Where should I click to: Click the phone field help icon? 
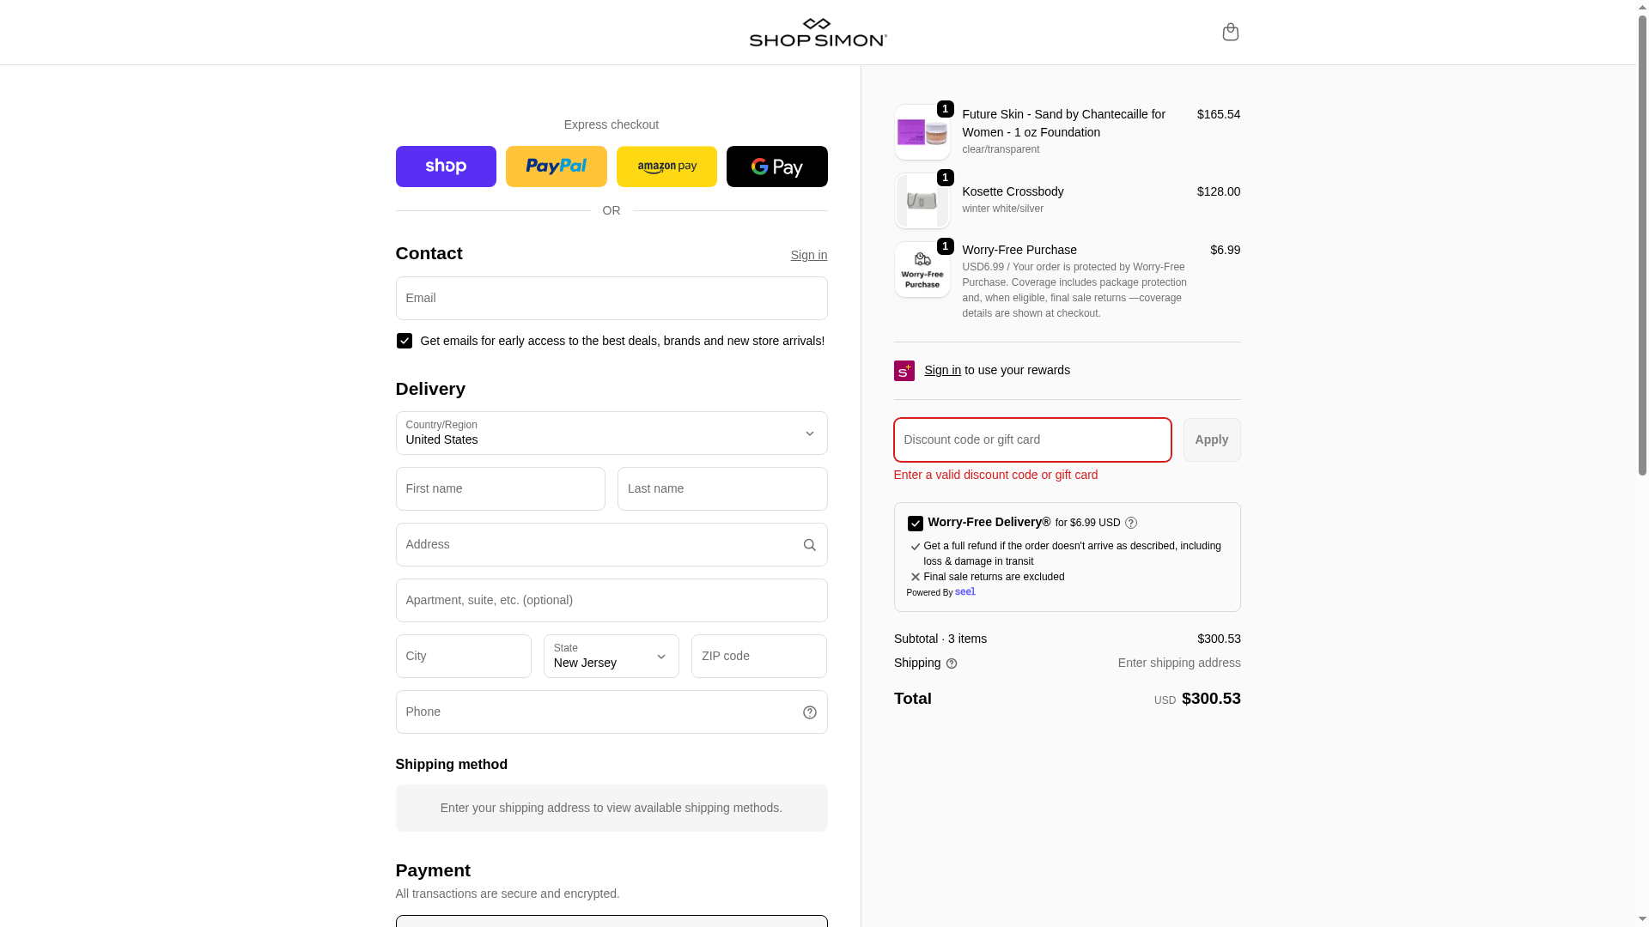click(809, 712)
